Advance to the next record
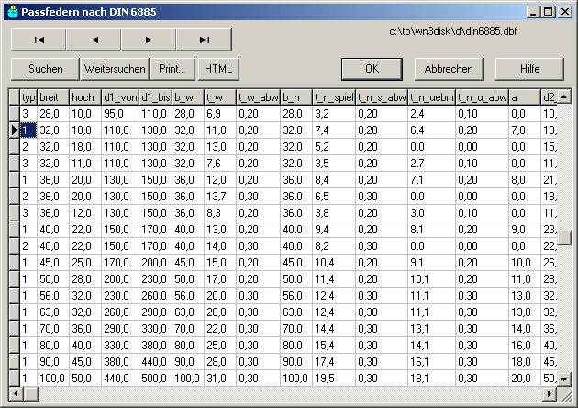 [x=149, y=40]
